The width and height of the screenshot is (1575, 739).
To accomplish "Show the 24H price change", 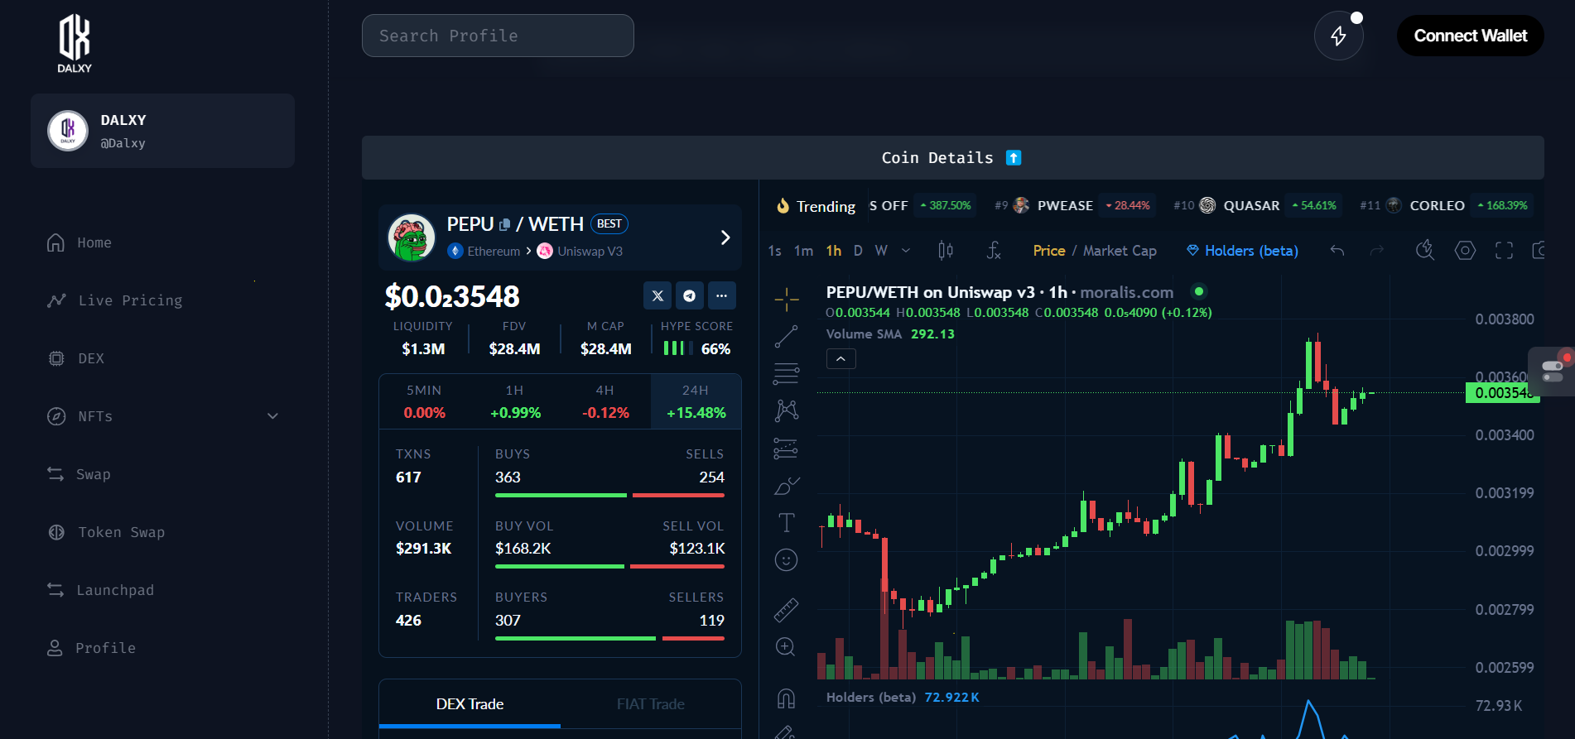I will pos(696,401).
